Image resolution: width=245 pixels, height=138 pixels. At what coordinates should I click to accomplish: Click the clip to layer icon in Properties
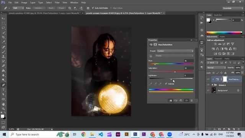(x=170, y=100)
